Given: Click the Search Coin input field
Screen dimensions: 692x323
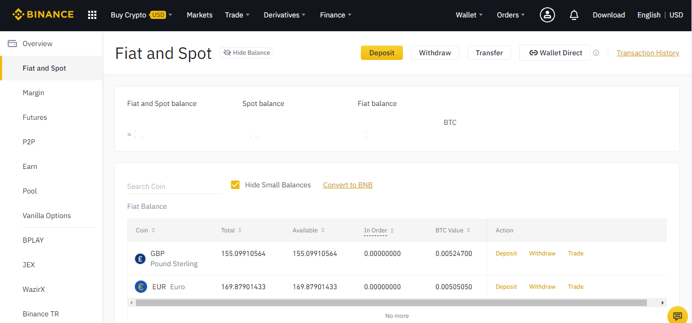Looking at the screenshot, I should click(173, 186).
